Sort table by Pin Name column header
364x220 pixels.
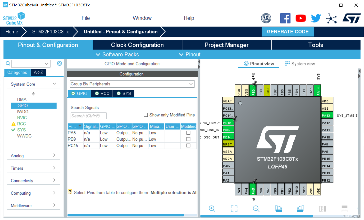click(x=76, y=126)
